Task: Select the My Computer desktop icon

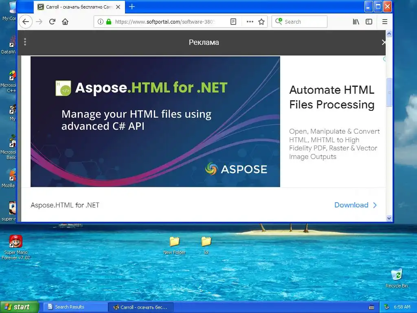Action: [x=10, y=11]
